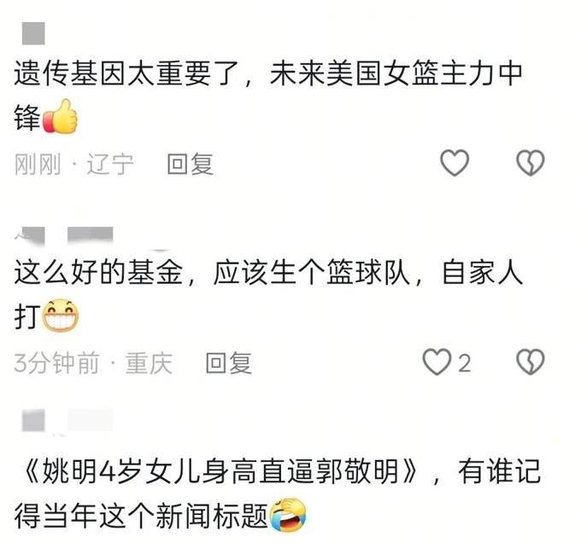
Task: Tap the 刚刚 · 辽宁 timestamp label
Action: 73,163
